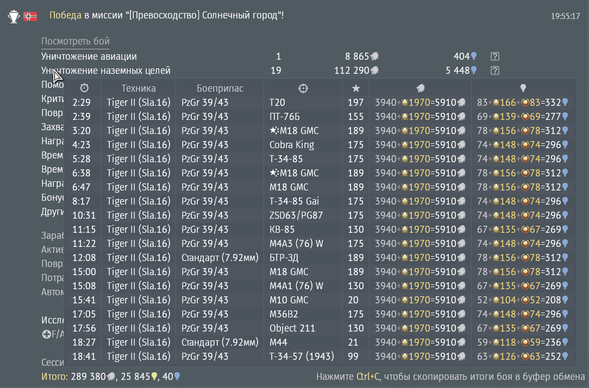Screen dimensions: 589x388
Task: Click the "Боеприпас" column header
Action: 220,88
